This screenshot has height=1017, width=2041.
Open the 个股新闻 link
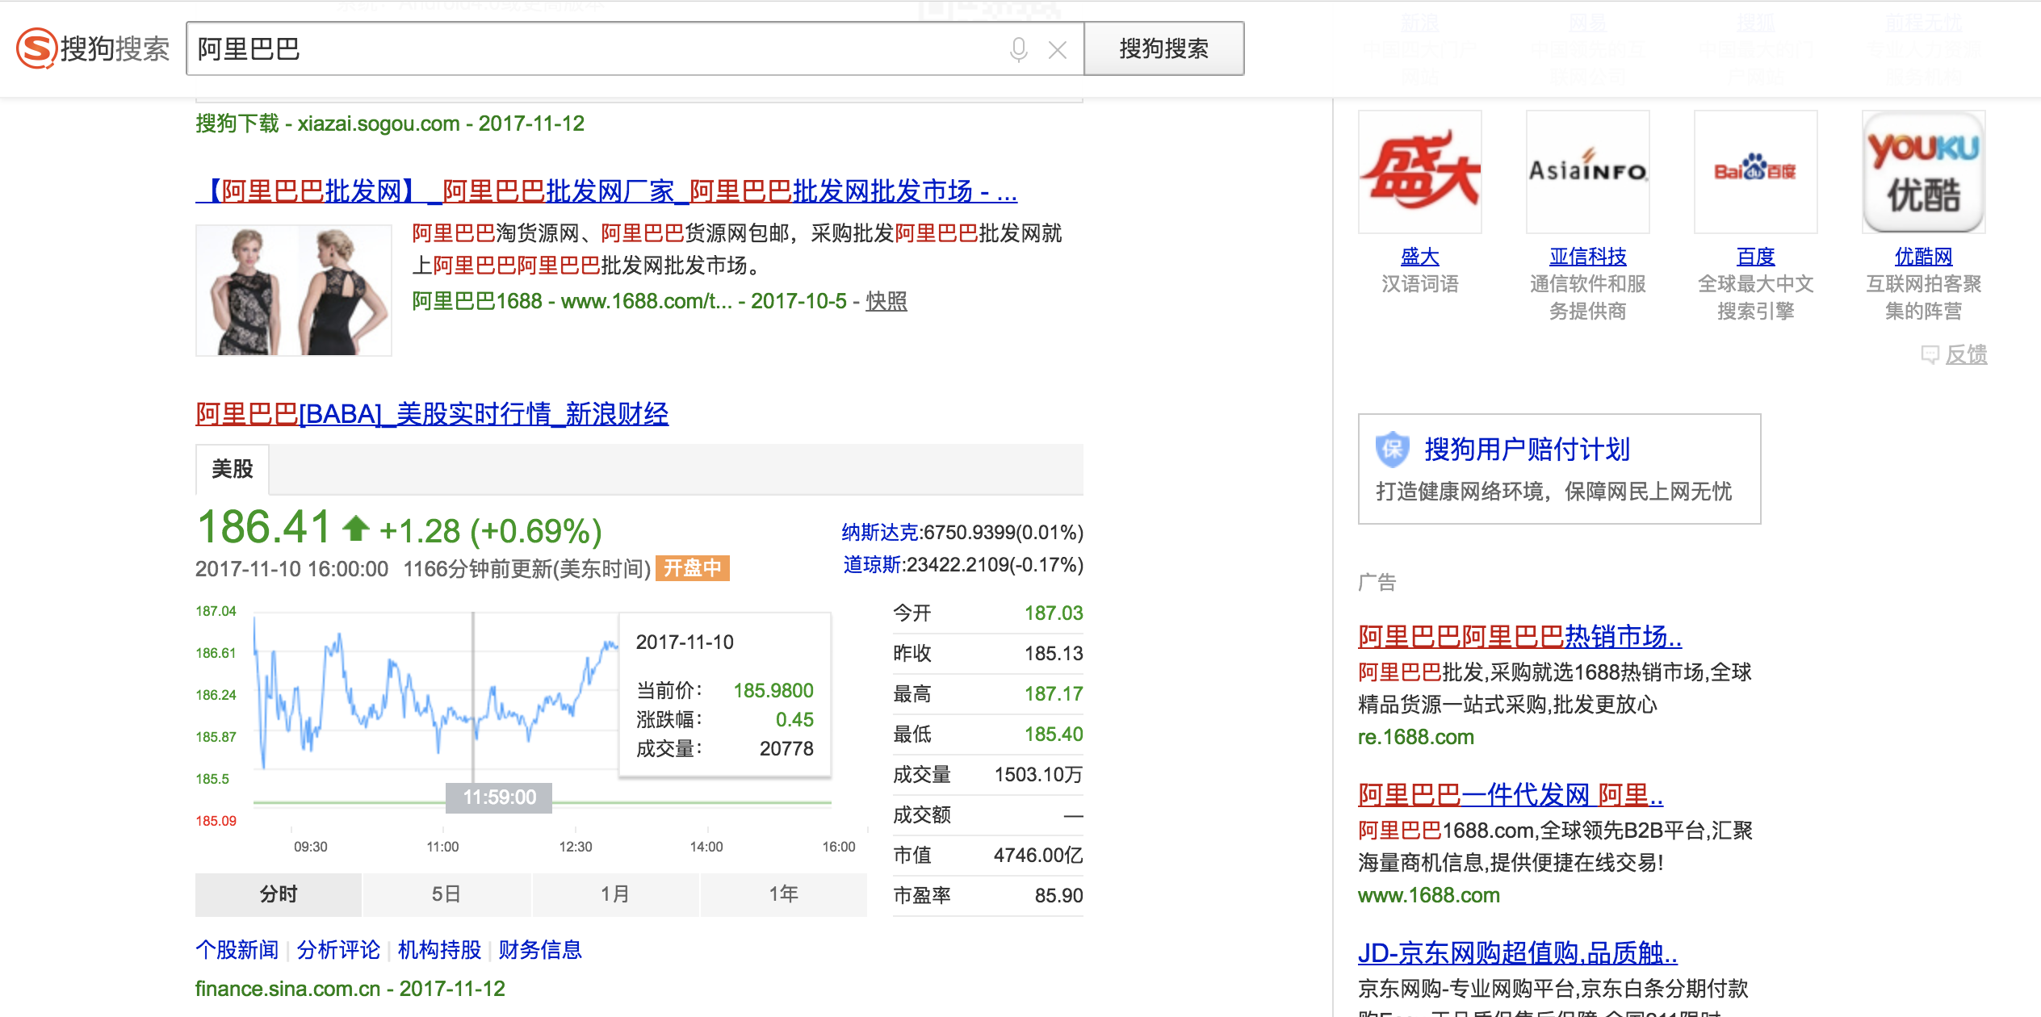(x=237, y=950)
